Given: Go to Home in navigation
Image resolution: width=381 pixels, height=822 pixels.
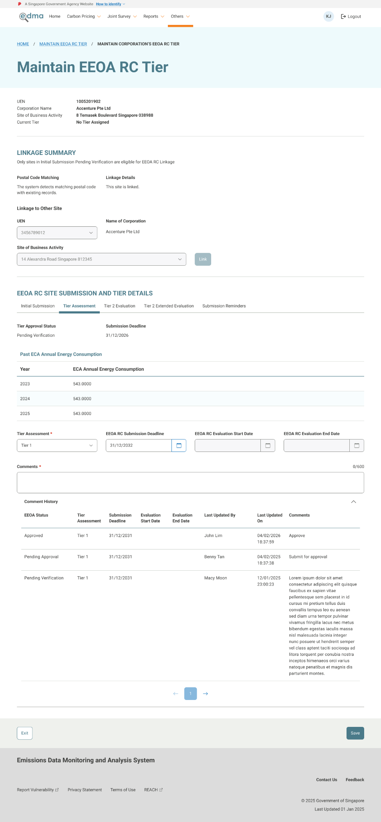Looking at the screenshot, I should point(54,16).
